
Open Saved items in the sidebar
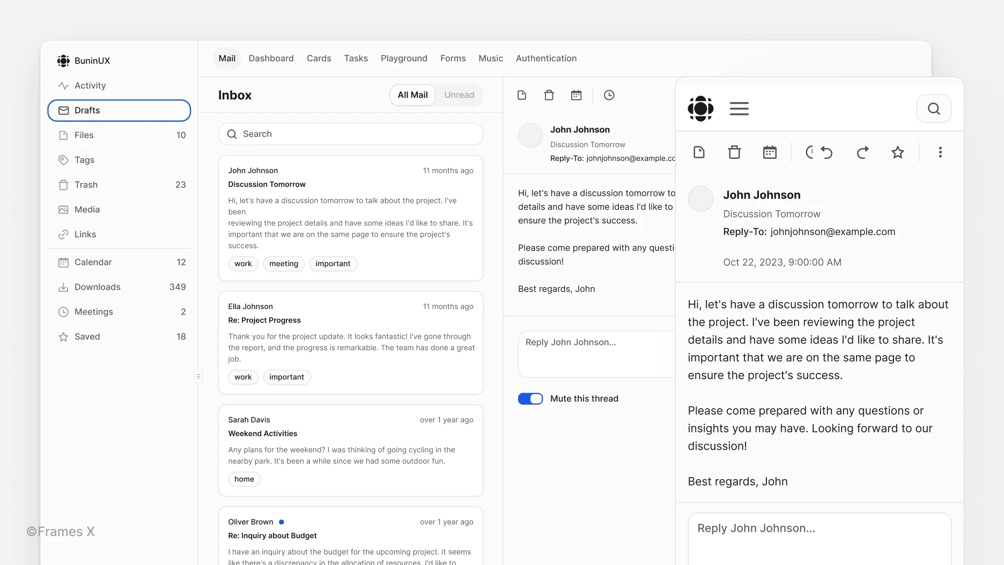pyautogui.click(x=119, y=336)
